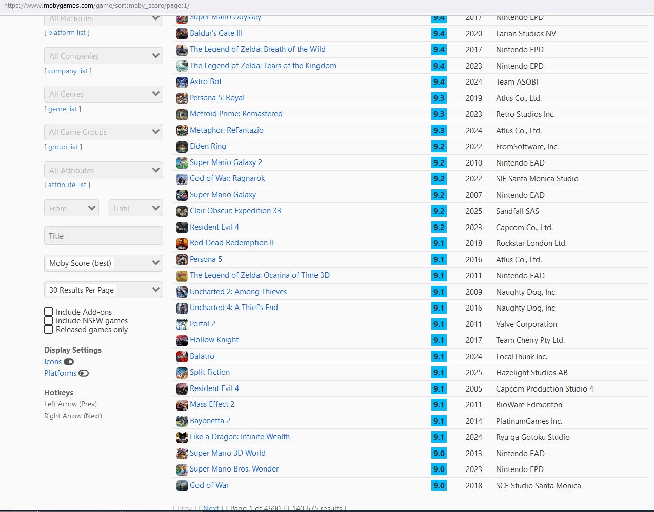Open the platform list link
The width and height of the screenshot is (654, 512).
coord(67,32)
